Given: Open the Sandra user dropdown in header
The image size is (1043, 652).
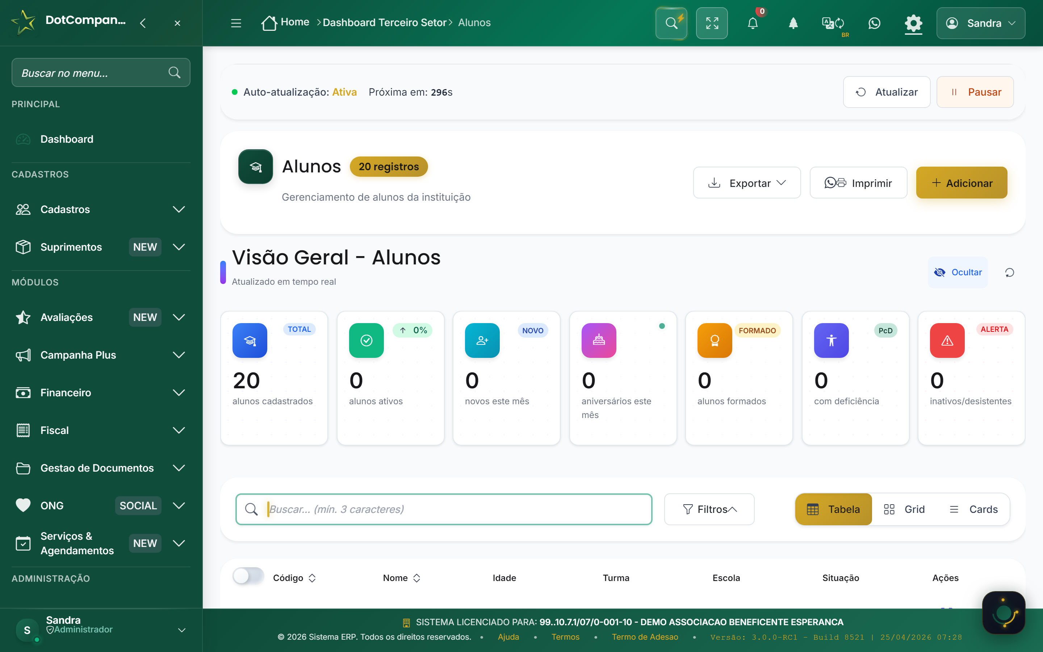Looking at the screenshot, I should click(980, 23).
